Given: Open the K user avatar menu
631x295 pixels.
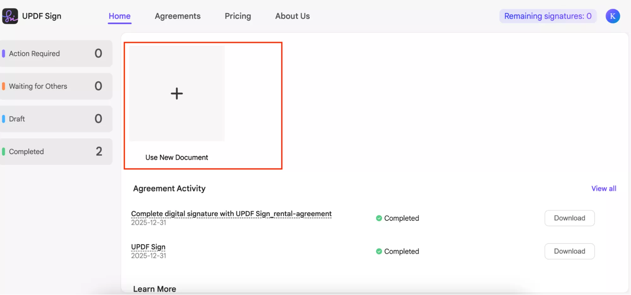Looking at the screenshot, I should (613, 16).
